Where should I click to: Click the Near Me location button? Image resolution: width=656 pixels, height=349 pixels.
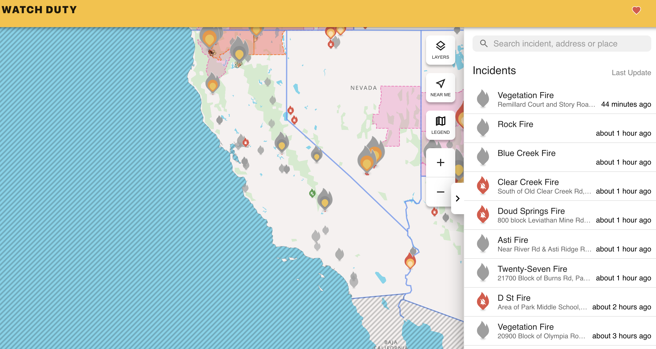click(x=440, y=88)
